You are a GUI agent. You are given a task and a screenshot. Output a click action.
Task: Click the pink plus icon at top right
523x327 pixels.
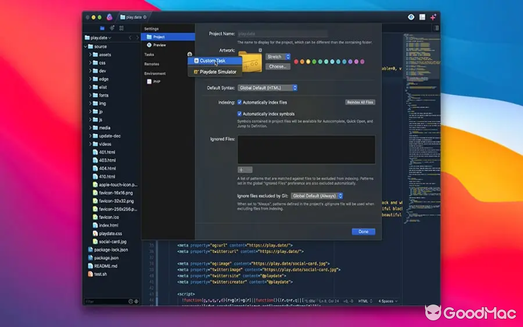click(x=433, y=17)
